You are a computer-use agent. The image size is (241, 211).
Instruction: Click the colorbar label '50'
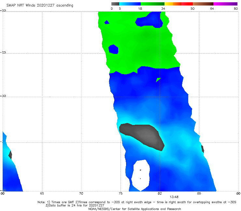point(192,8)
